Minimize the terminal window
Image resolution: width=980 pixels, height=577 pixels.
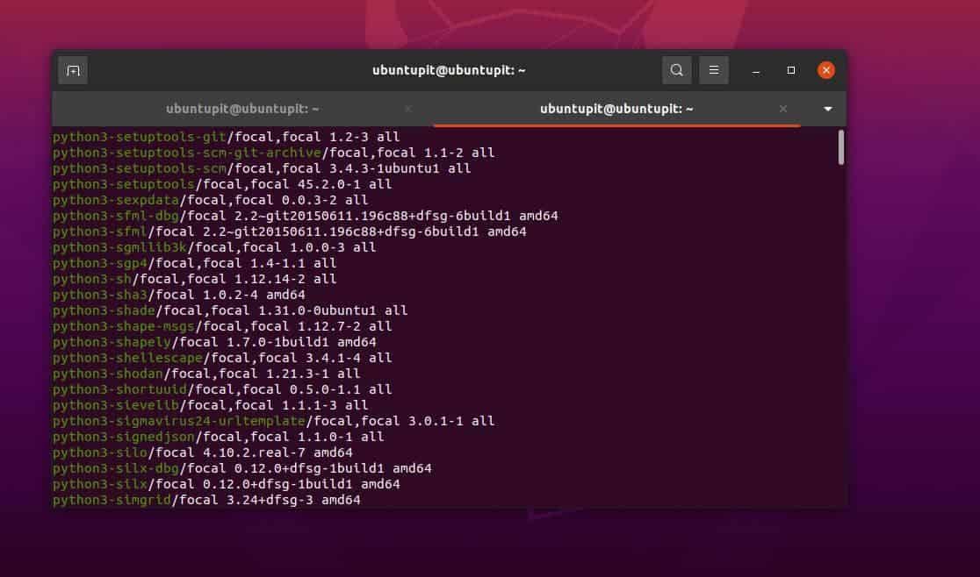click(x=756, y=70)
